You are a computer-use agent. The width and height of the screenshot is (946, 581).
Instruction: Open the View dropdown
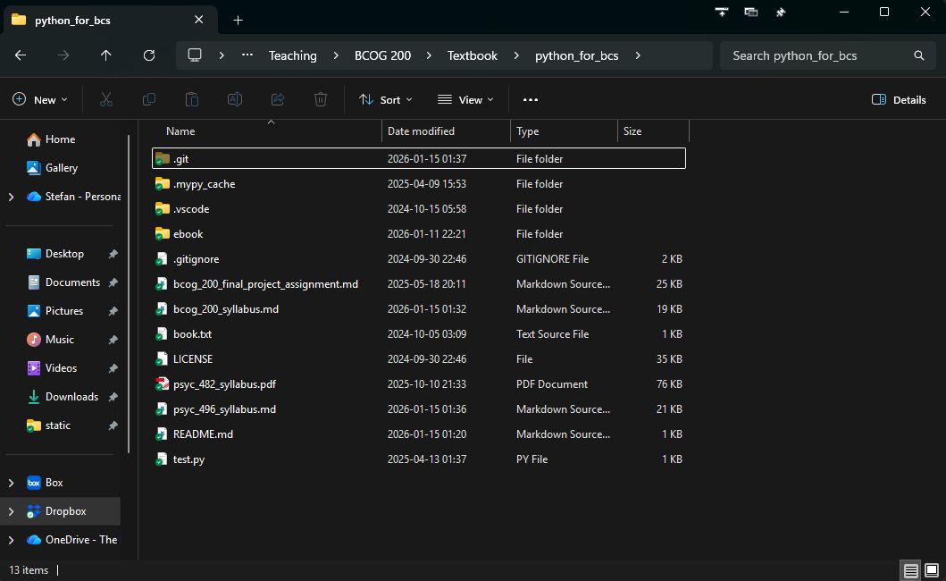click(x=465, y=99)
